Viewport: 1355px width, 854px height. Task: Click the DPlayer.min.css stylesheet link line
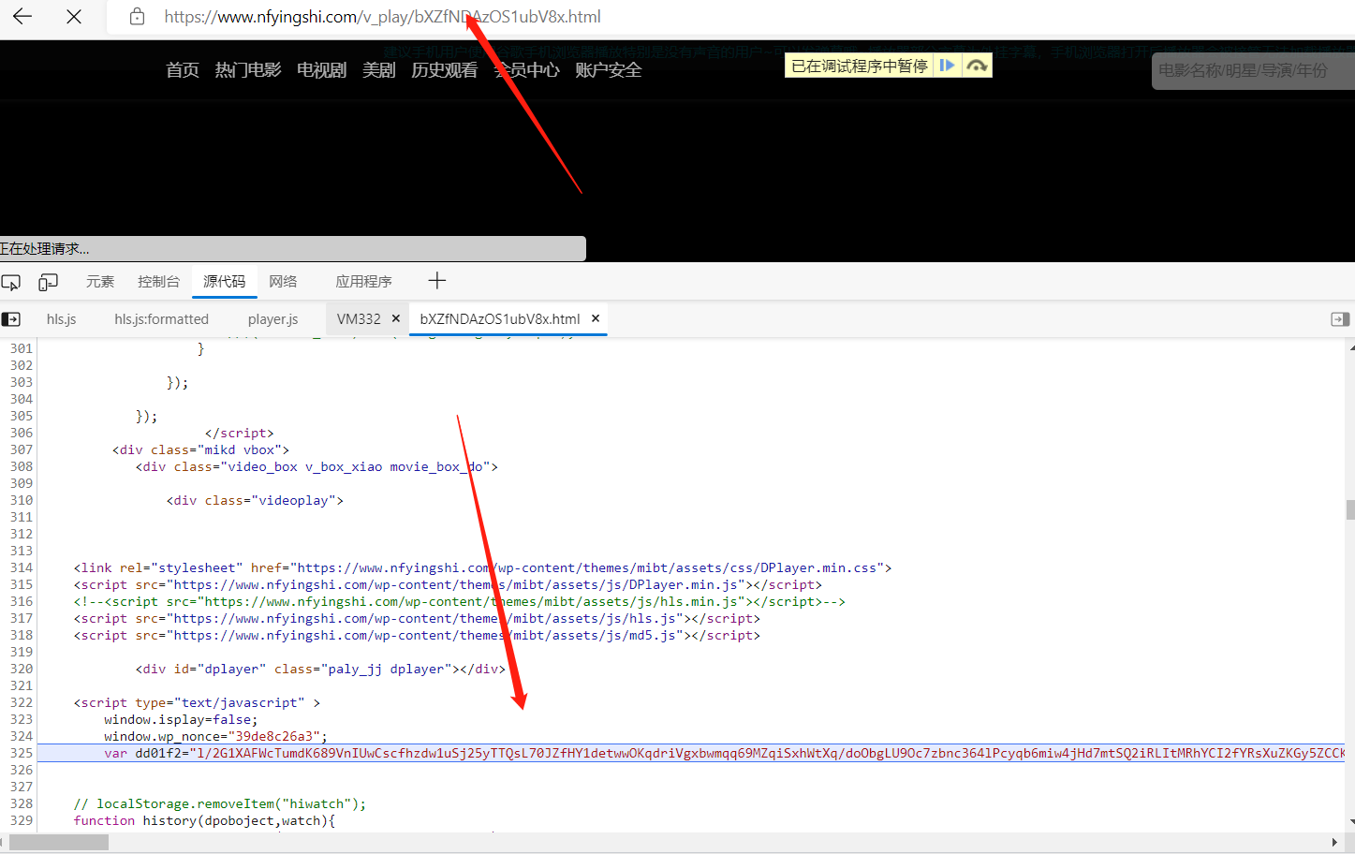pyautogui.click(x=483, y=567)
